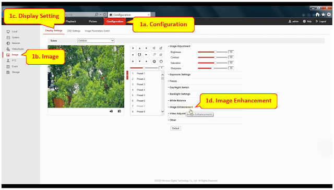The height and width of the screenshot is (190, 334).
Task: Click the Saturation slider
Action: 212,63
